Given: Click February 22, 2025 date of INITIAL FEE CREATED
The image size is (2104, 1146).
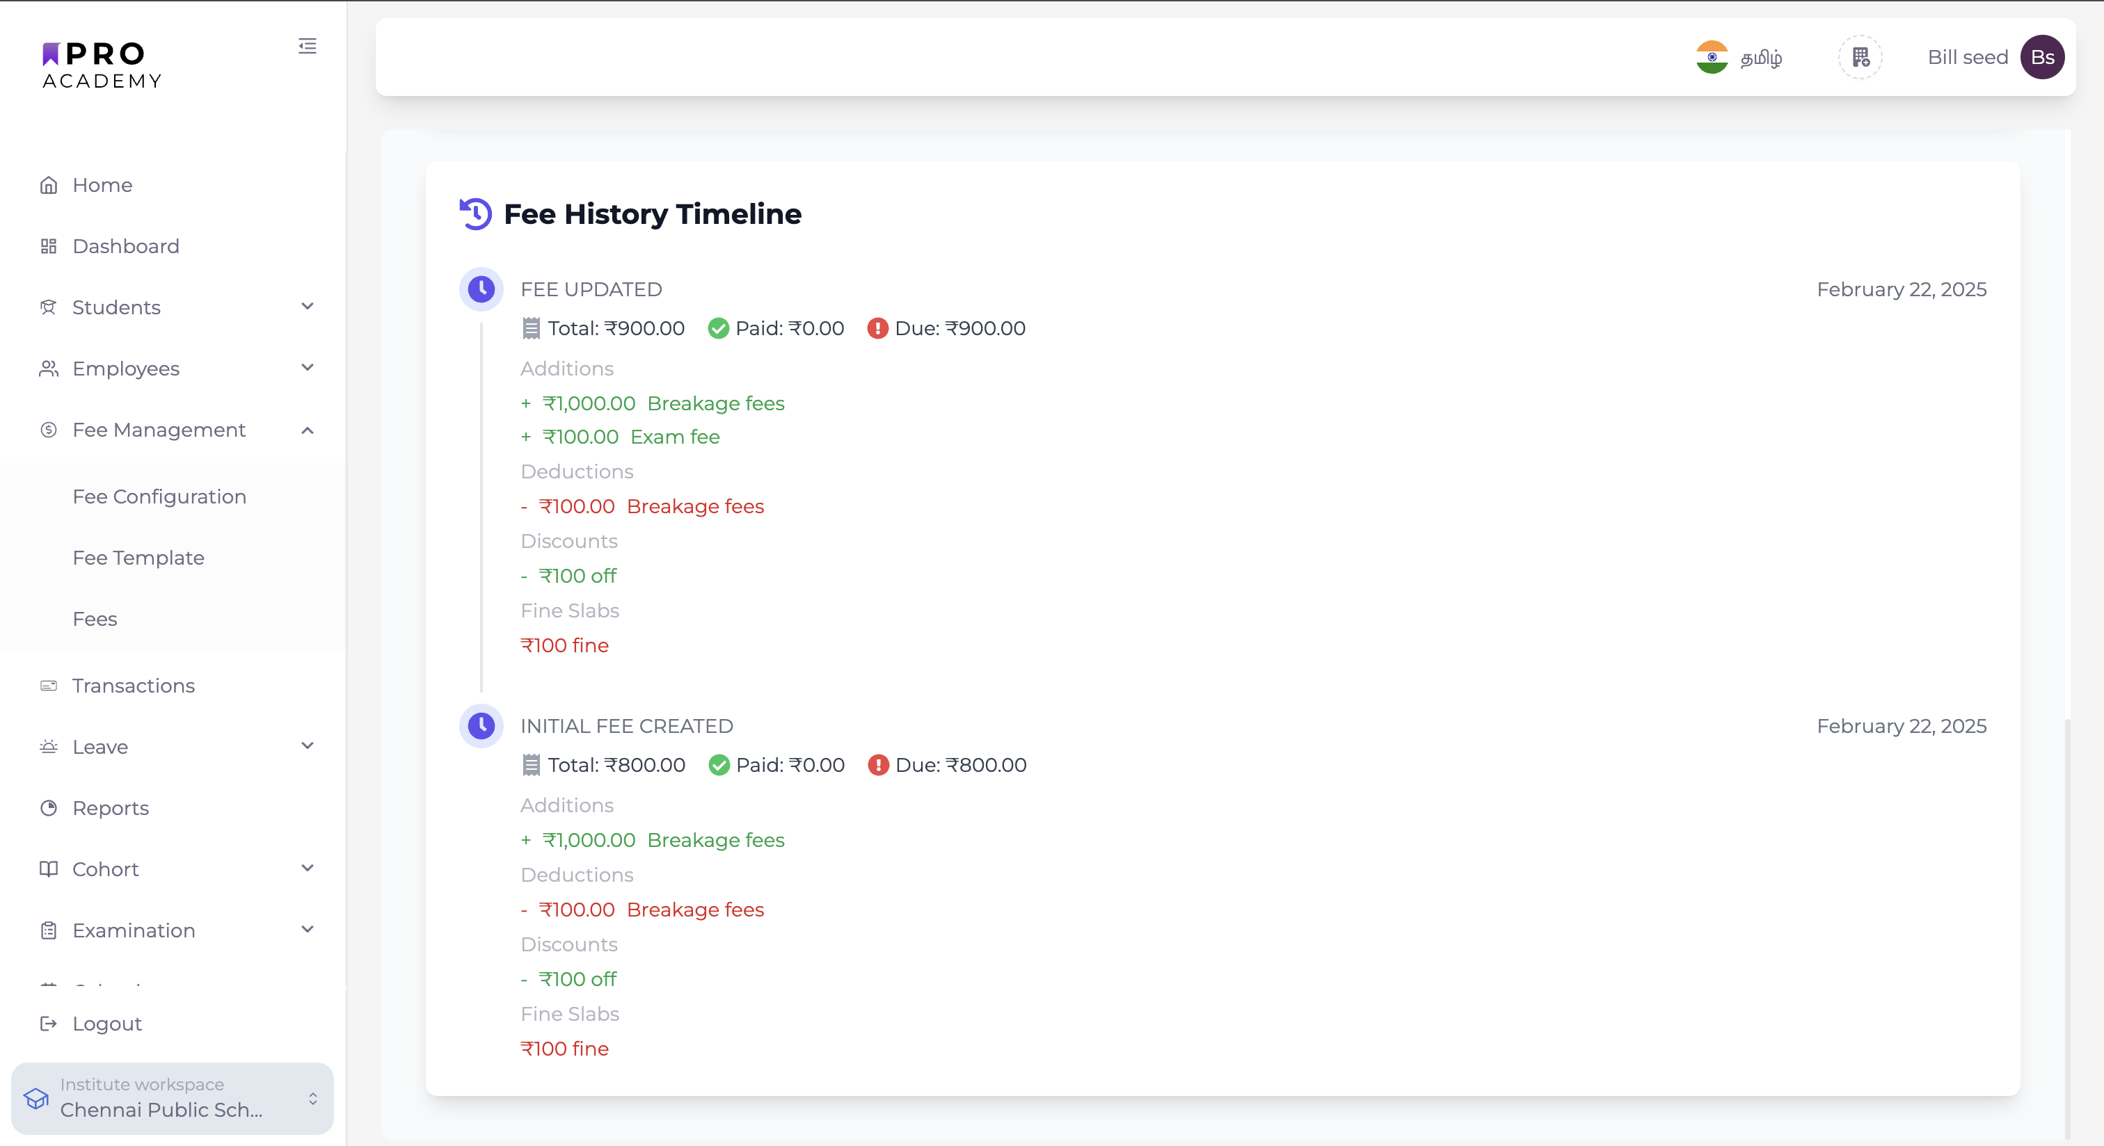Looking at the screenshot, I should 1902,727.
